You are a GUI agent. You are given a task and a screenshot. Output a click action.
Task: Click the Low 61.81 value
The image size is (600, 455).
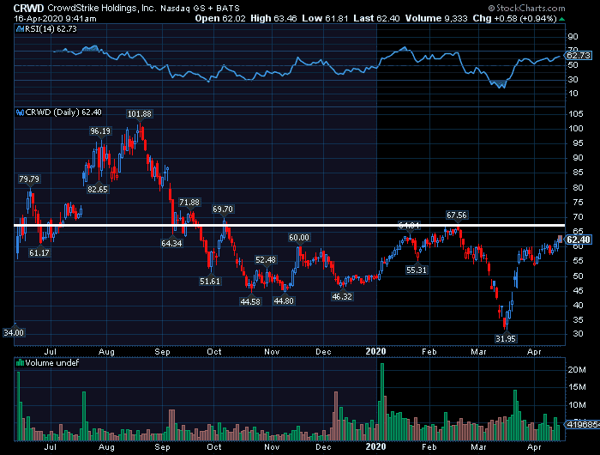coord(325,18)
